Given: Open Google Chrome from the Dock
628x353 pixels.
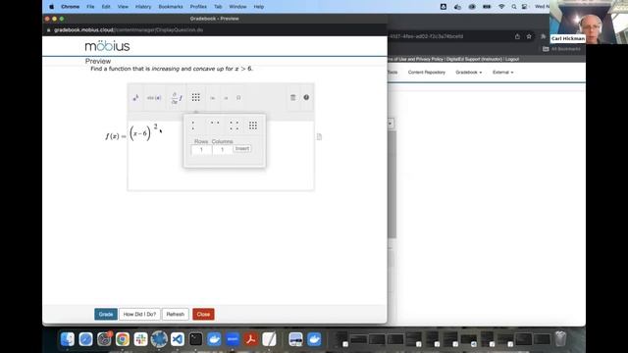Looking at the screenshot, I should (x=123, y=339).
